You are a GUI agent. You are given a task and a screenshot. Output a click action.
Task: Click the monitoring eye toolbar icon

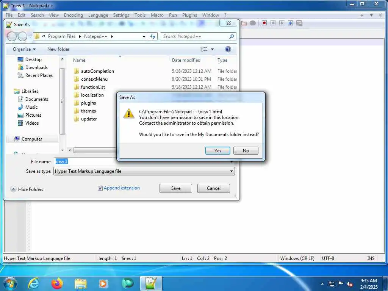(x=253, y=23)
